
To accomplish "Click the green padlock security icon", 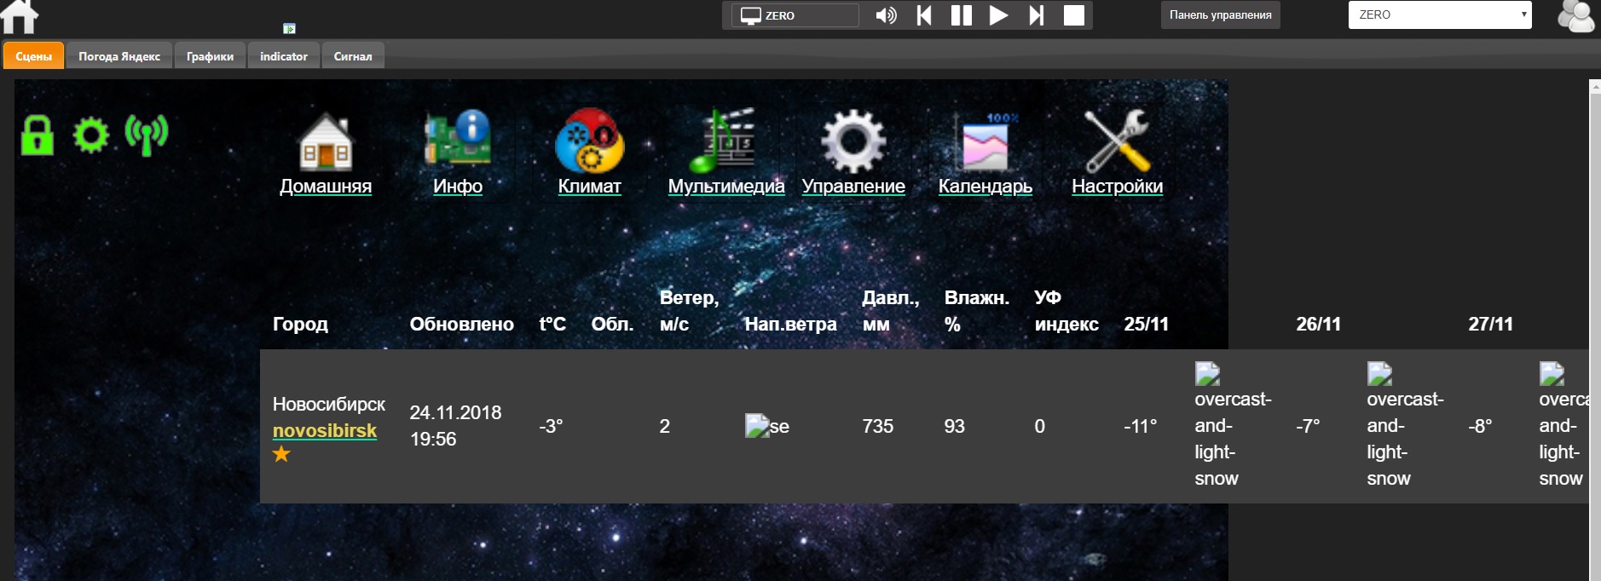I will click(x=38, y=135).
